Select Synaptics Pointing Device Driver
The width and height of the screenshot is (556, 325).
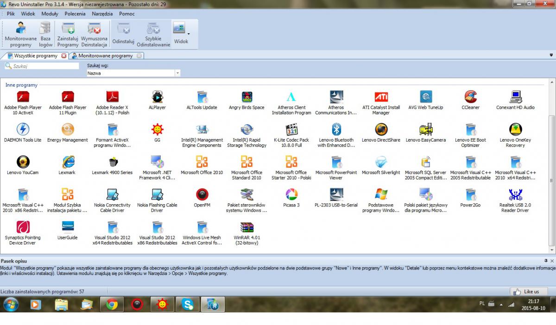(x=23, y=232)
